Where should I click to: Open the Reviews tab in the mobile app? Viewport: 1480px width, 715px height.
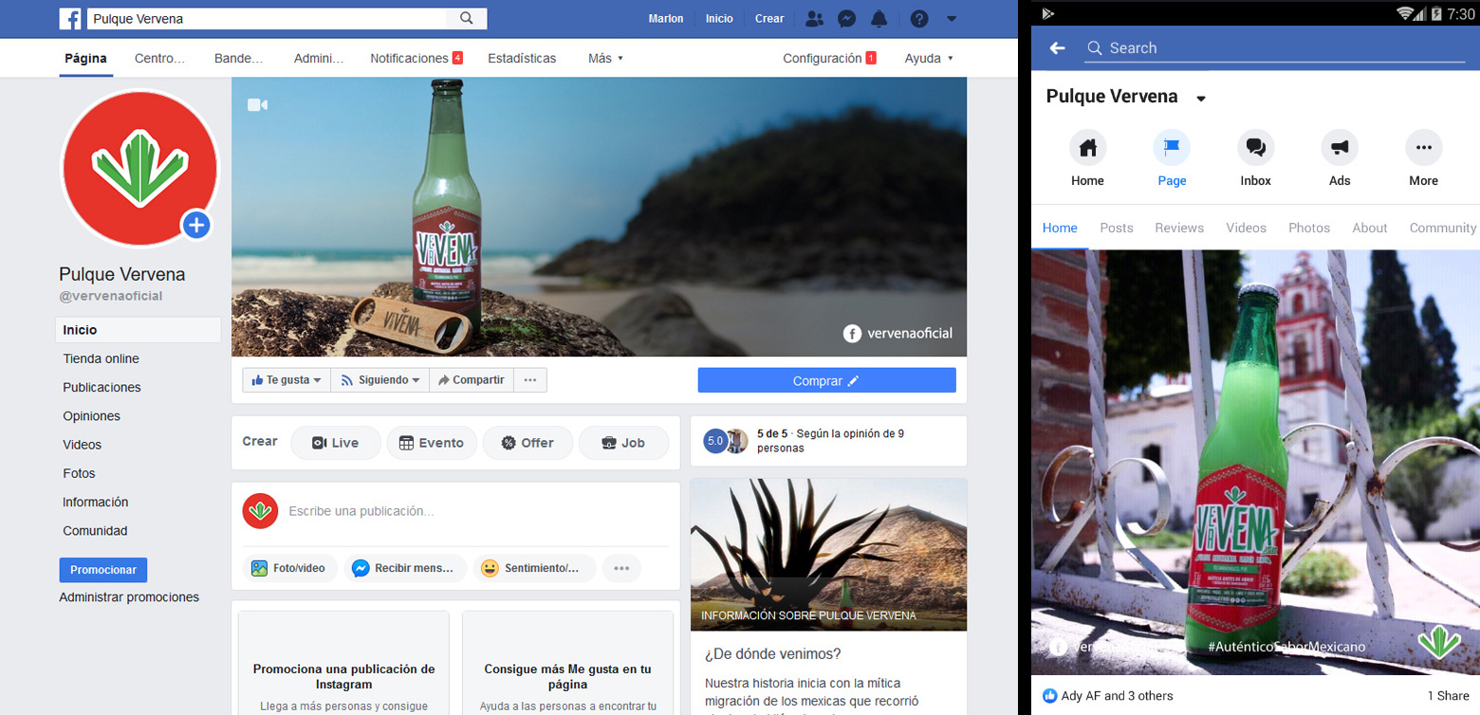[x=1178, y=228]
